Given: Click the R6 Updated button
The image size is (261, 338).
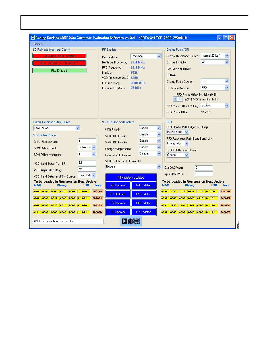Looking at the screenshot, I should [x=144, y=203].
